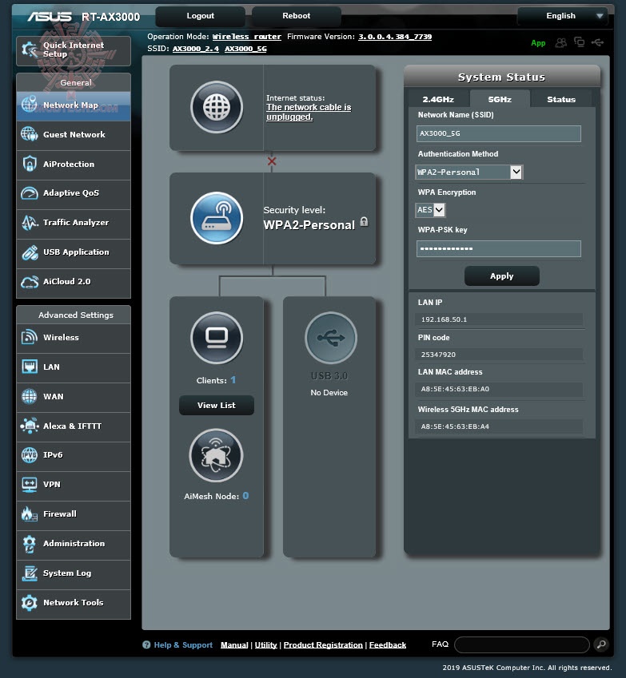
Task: Click the Clients count number 1
Action: (233, 379)
